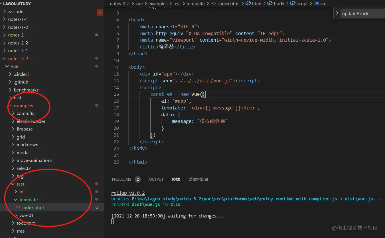Click breadcrumb index.html file icon
The width and height of the screenshot is (385, 238).
click(x=214, y=4)
